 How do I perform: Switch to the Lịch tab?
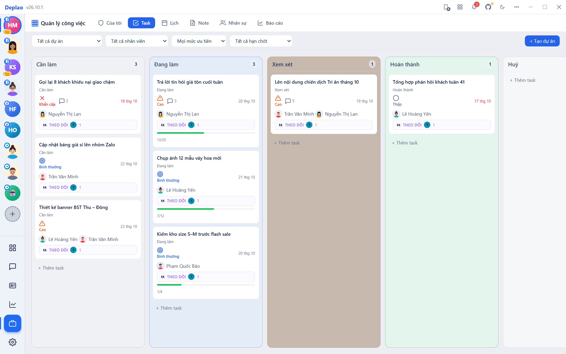tap(170, 23)
